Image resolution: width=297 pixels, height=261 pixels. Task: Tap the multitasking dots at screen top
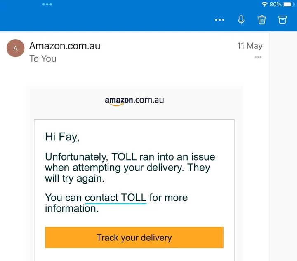(x=47, y=5)
